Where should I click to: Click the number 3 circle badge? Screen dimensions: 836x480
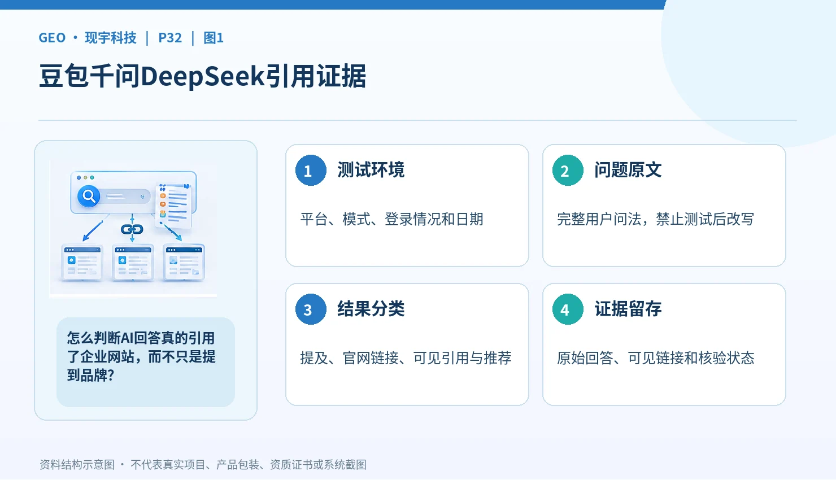coord(311,309)
